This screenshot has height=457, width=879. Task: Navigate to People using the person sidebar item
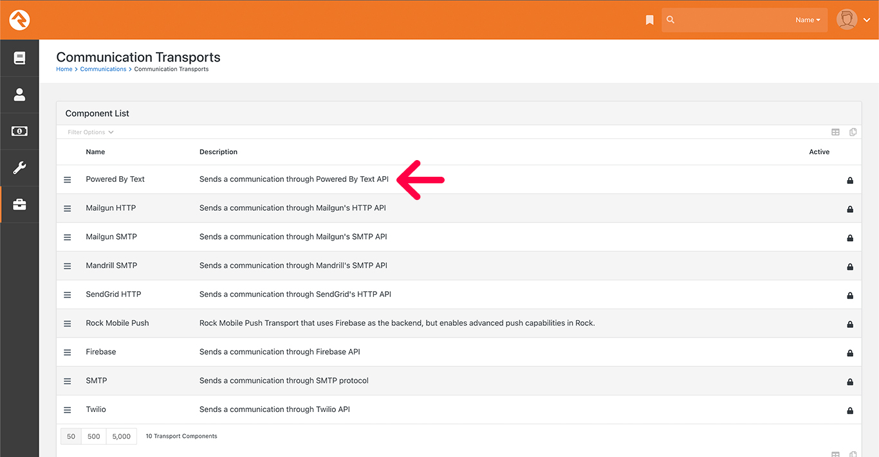(x=19, y=94)
